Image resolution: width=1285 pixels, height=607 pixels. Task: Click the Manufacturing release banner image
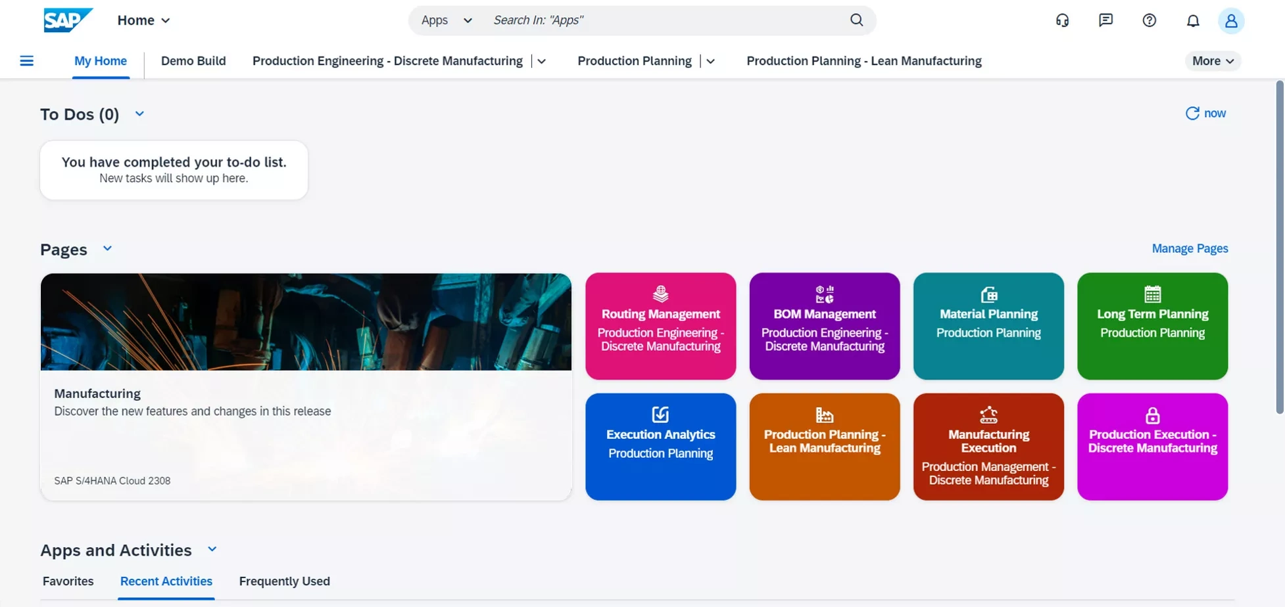pos(306,322)
